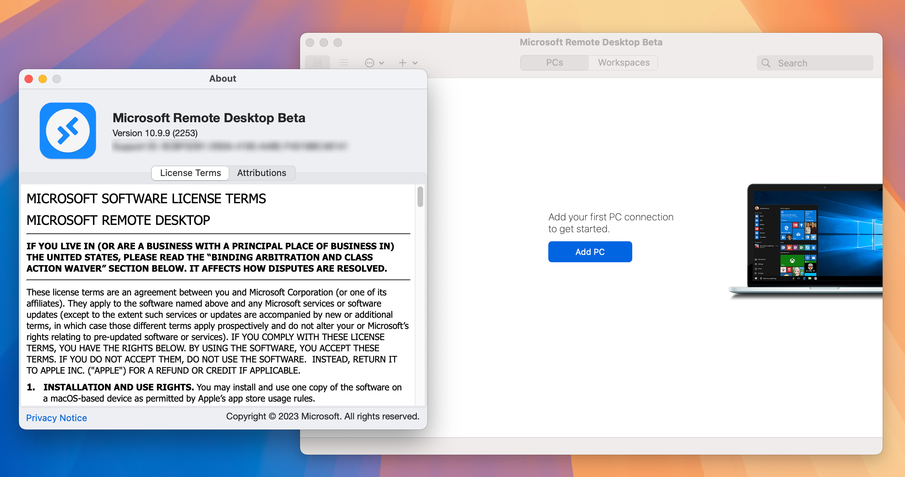905x477 pixels.
Task: Click the dropdown arrow next to smiley icon
Action: click(x=381, y=63)
